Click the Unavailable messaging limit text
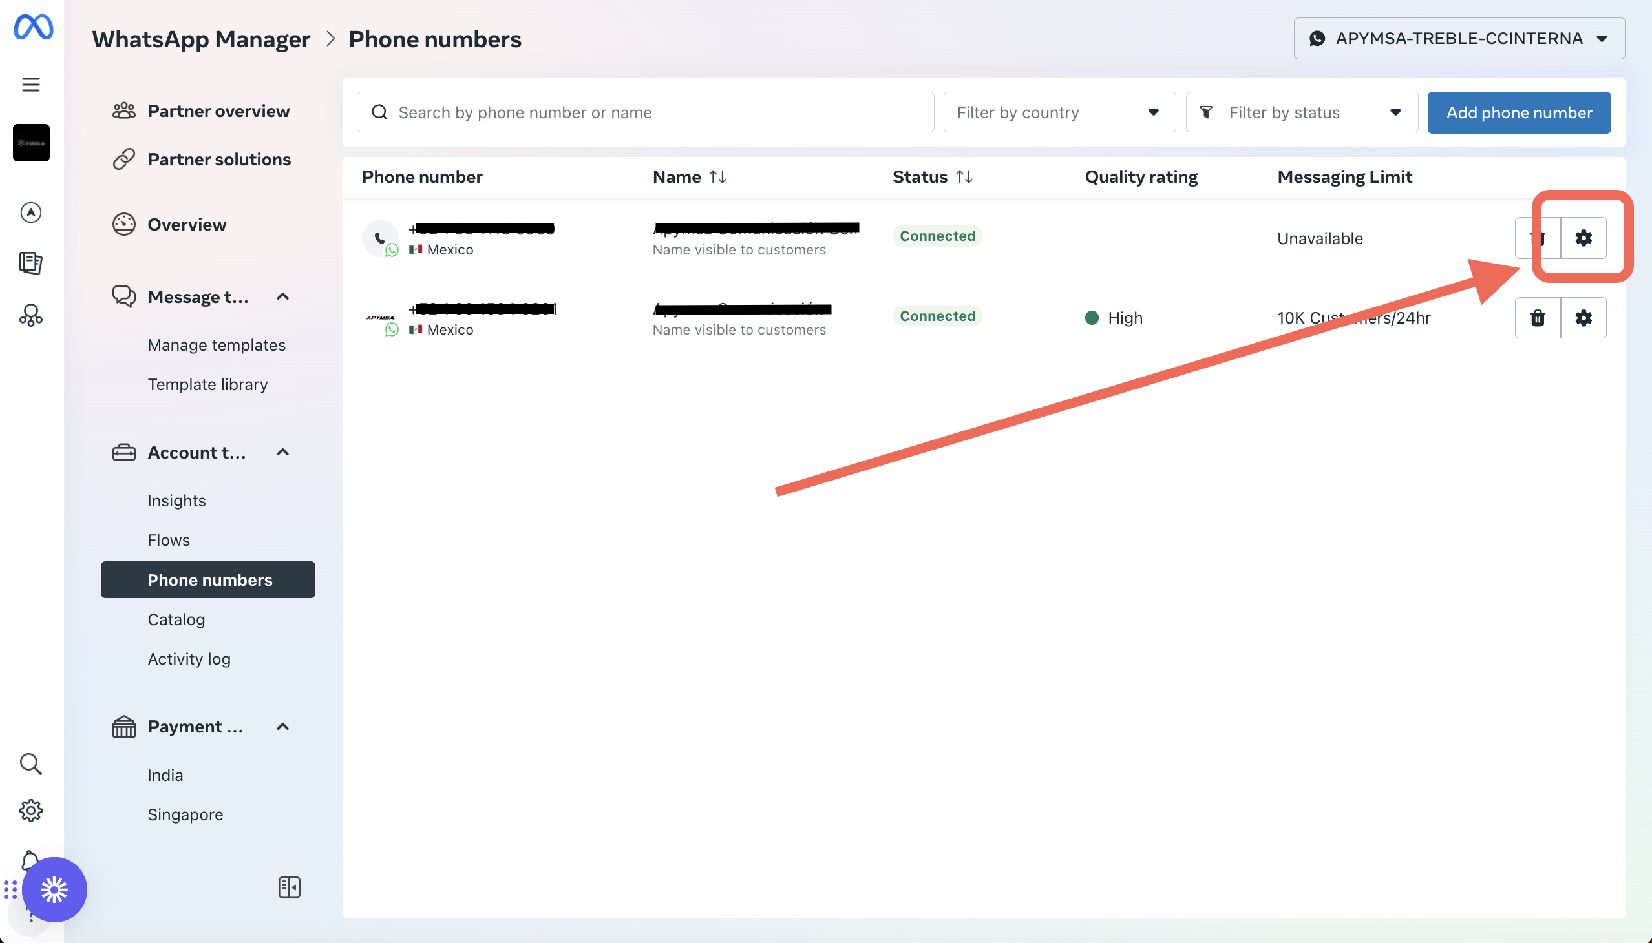Image resolution: width=1652 pixels, height=943 pixels. pos(1320,238)
